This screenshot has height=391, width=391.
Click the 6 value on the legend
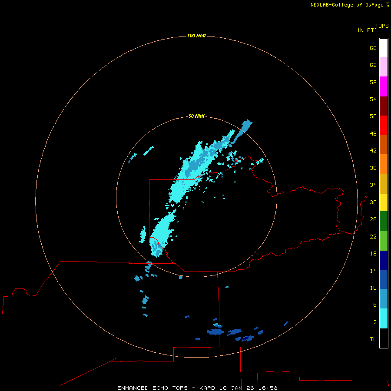(x=375, y=305)
